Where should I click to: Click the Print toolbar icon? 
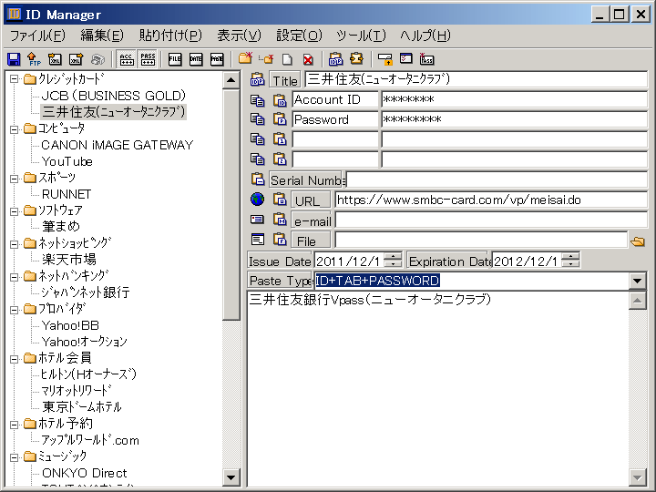(x=97, y=59)
